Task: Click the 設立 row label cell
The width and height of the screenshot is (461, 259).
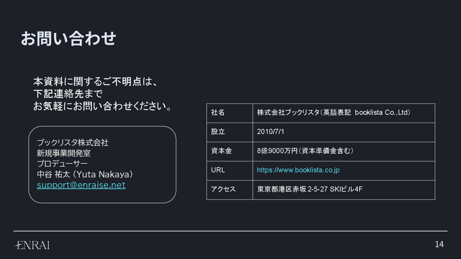Action: (x=230, y=132)
